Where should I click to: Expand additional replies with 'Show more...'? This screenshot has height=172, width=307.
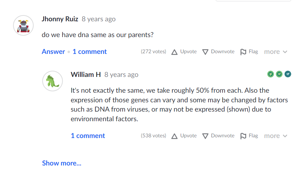point(61,163)
